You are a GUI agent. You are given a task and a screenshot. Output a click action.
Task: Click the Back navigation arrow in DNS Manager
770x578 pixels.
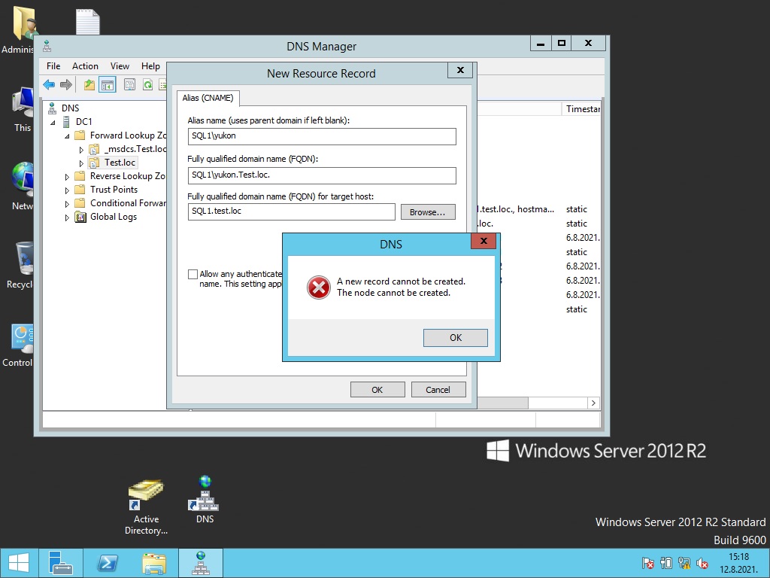coord(49,84)
